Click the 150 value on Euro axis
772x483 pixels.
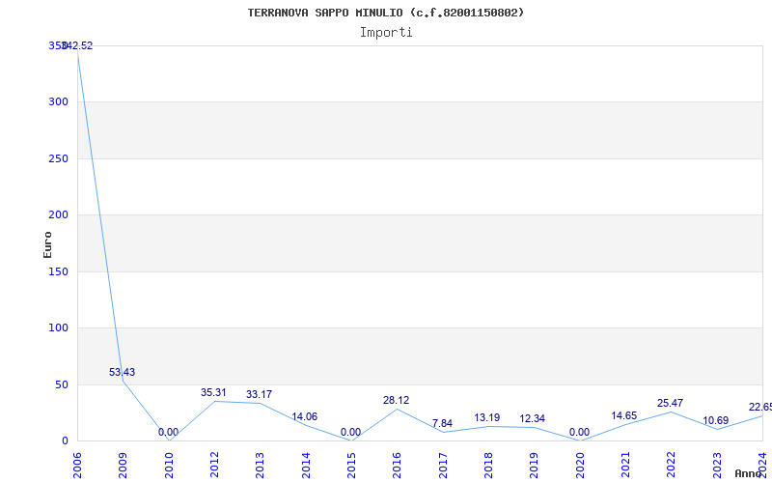tap(58, 271)
